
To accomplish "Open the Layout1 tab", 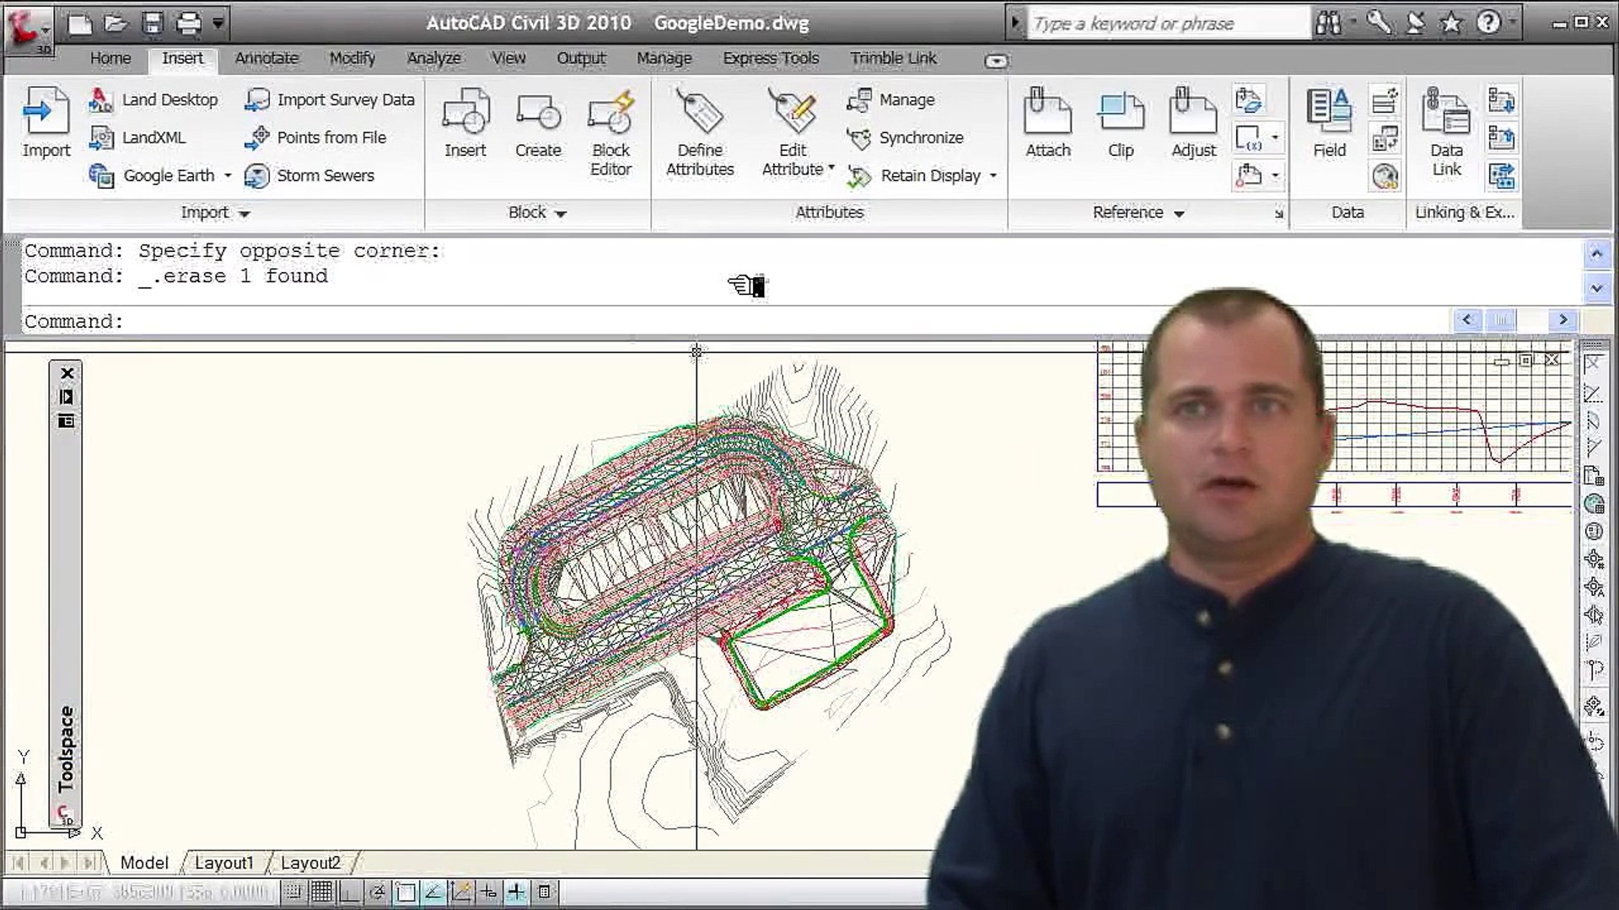I will pos(223,863).
